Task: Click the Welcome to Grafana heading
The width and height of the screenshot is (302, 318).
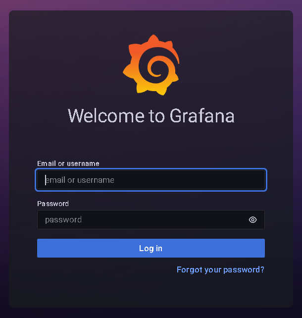Action: point(151,116)
